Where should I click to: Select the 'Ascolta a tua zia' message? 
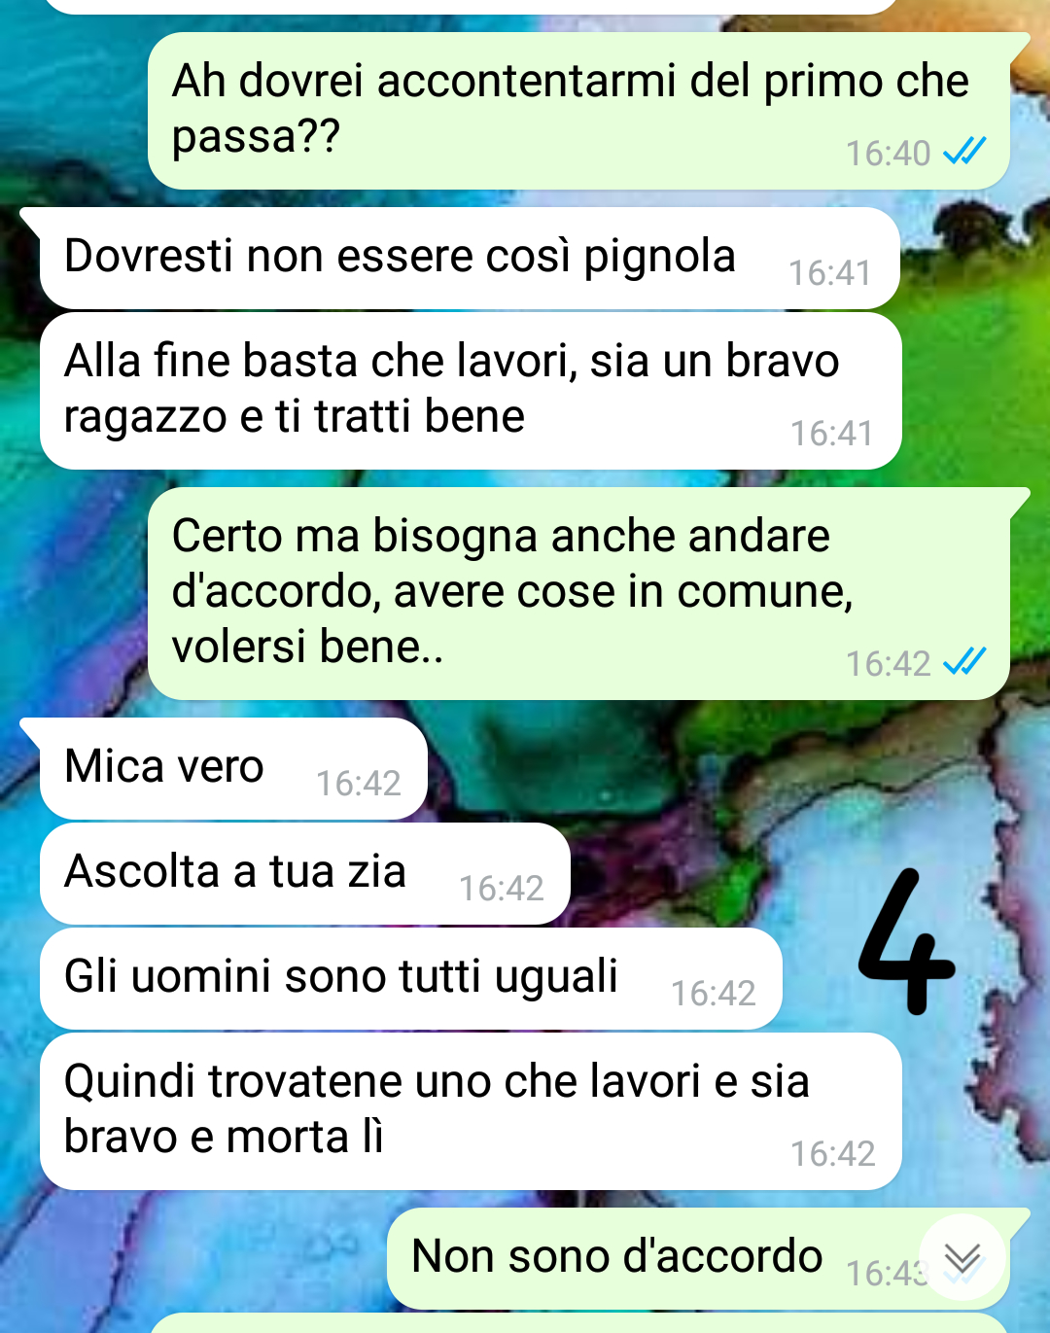click(304, 874)
